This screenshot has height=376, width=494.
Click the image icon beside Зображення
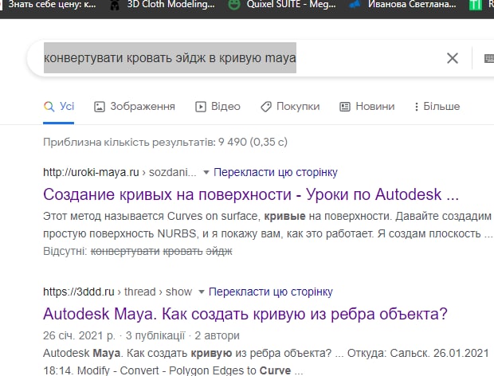tap(100, 107)
